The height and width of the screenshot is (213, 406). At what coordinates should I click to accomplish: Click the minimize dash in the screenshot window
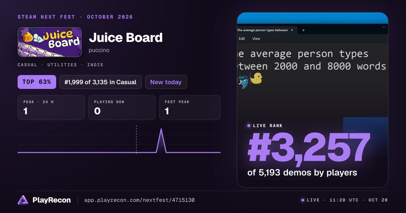pos(384,27)
